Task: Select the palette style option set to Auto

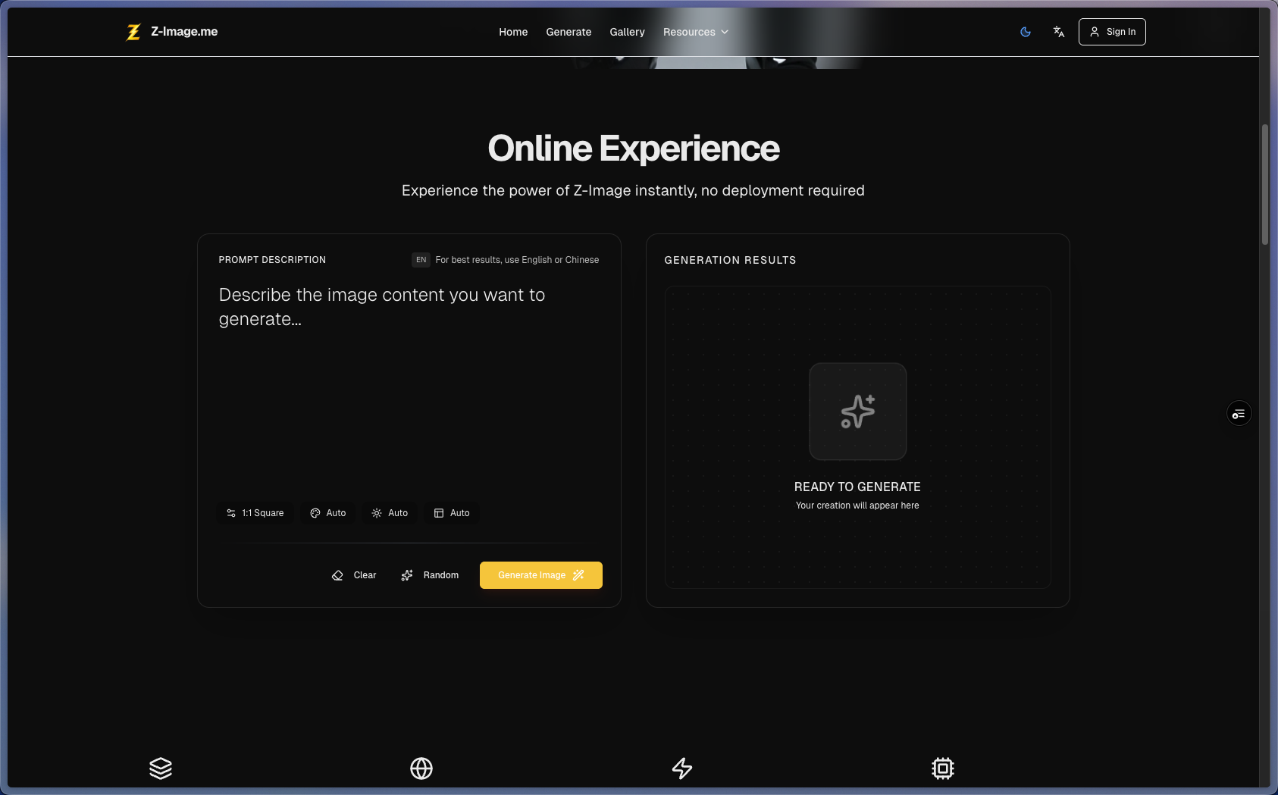Action: (x=327, y=513)
